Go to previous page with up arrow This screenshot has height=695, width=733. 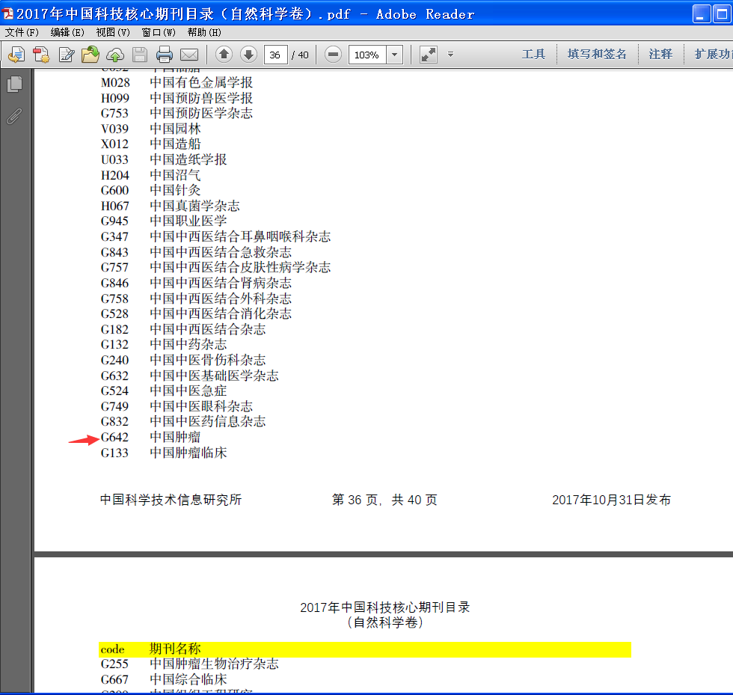224,55
